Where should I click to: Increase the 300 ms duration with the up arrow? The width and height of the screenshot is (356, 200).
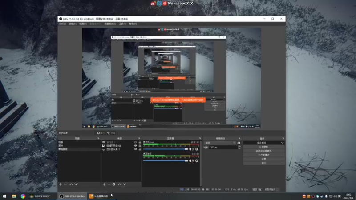tap(239, 147)
